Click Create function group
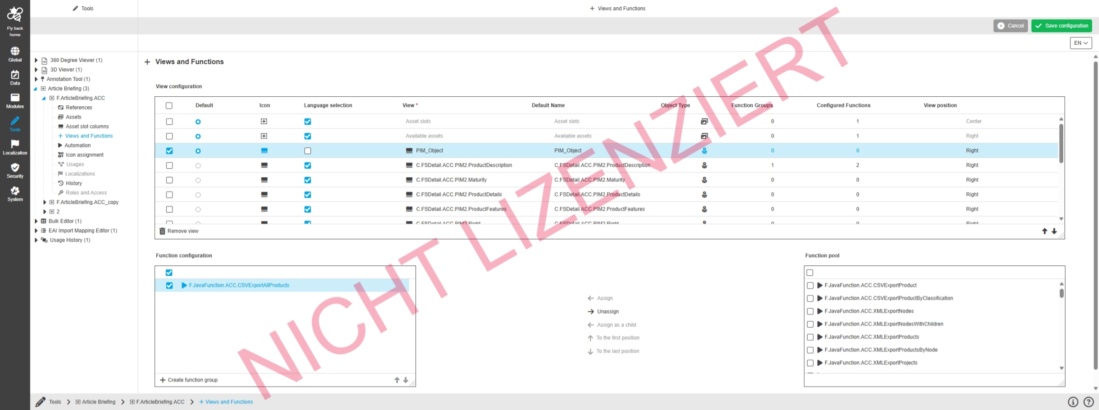This screenshot has width=1099, height=410. point(189,380)
